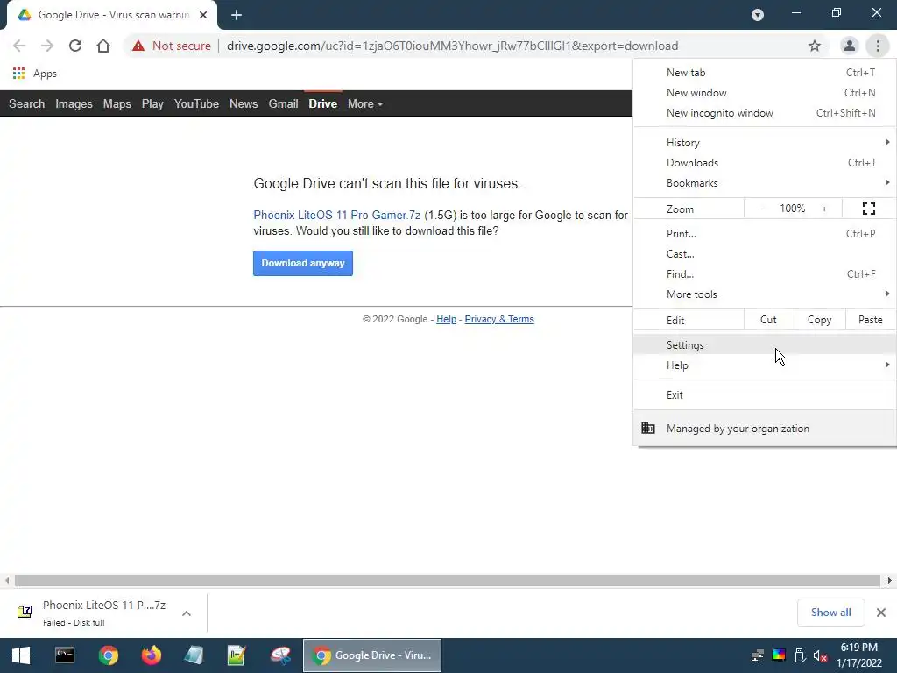Image resolution: width=897 pixels, height=673 pixels.
Task: Go to Search in Google bar
Action: tap(26, 103)
